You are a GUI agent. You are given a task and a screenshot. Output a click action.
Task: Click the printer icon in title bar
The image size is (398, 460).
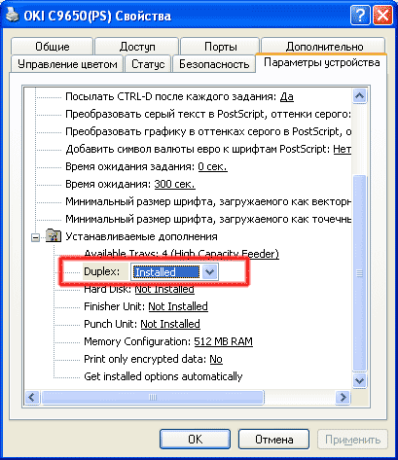13,15
